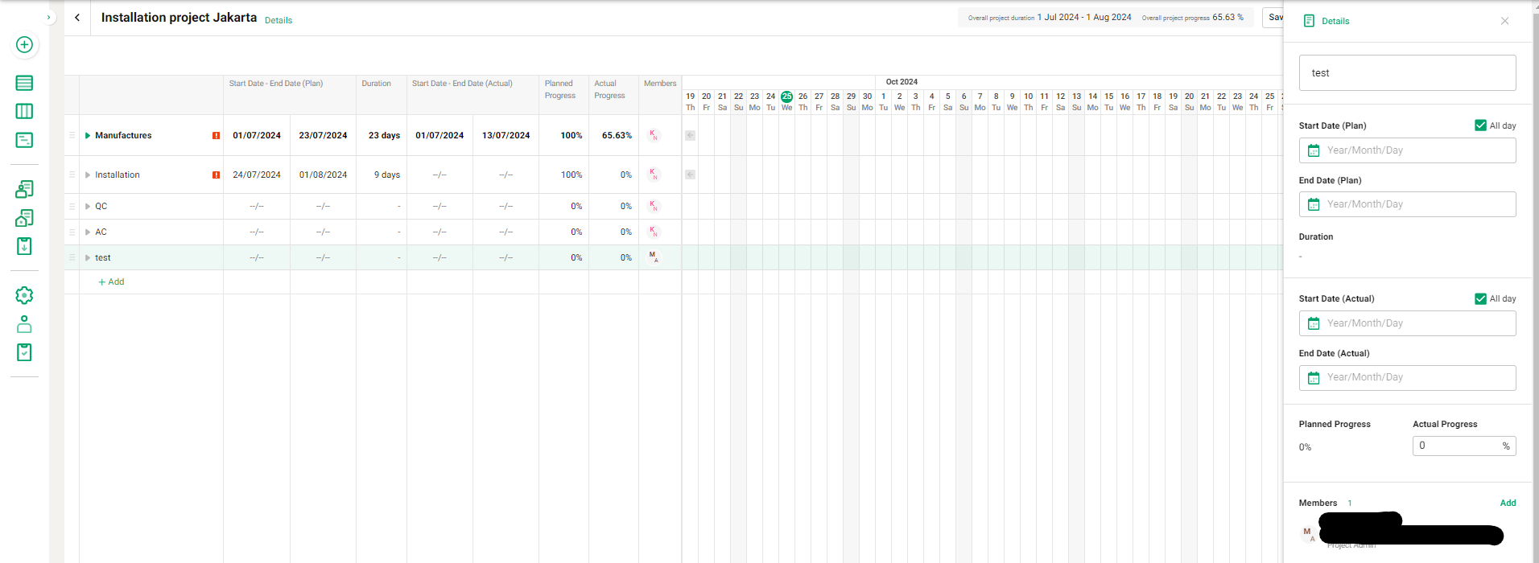Expand the QC task row

(88, 207)
